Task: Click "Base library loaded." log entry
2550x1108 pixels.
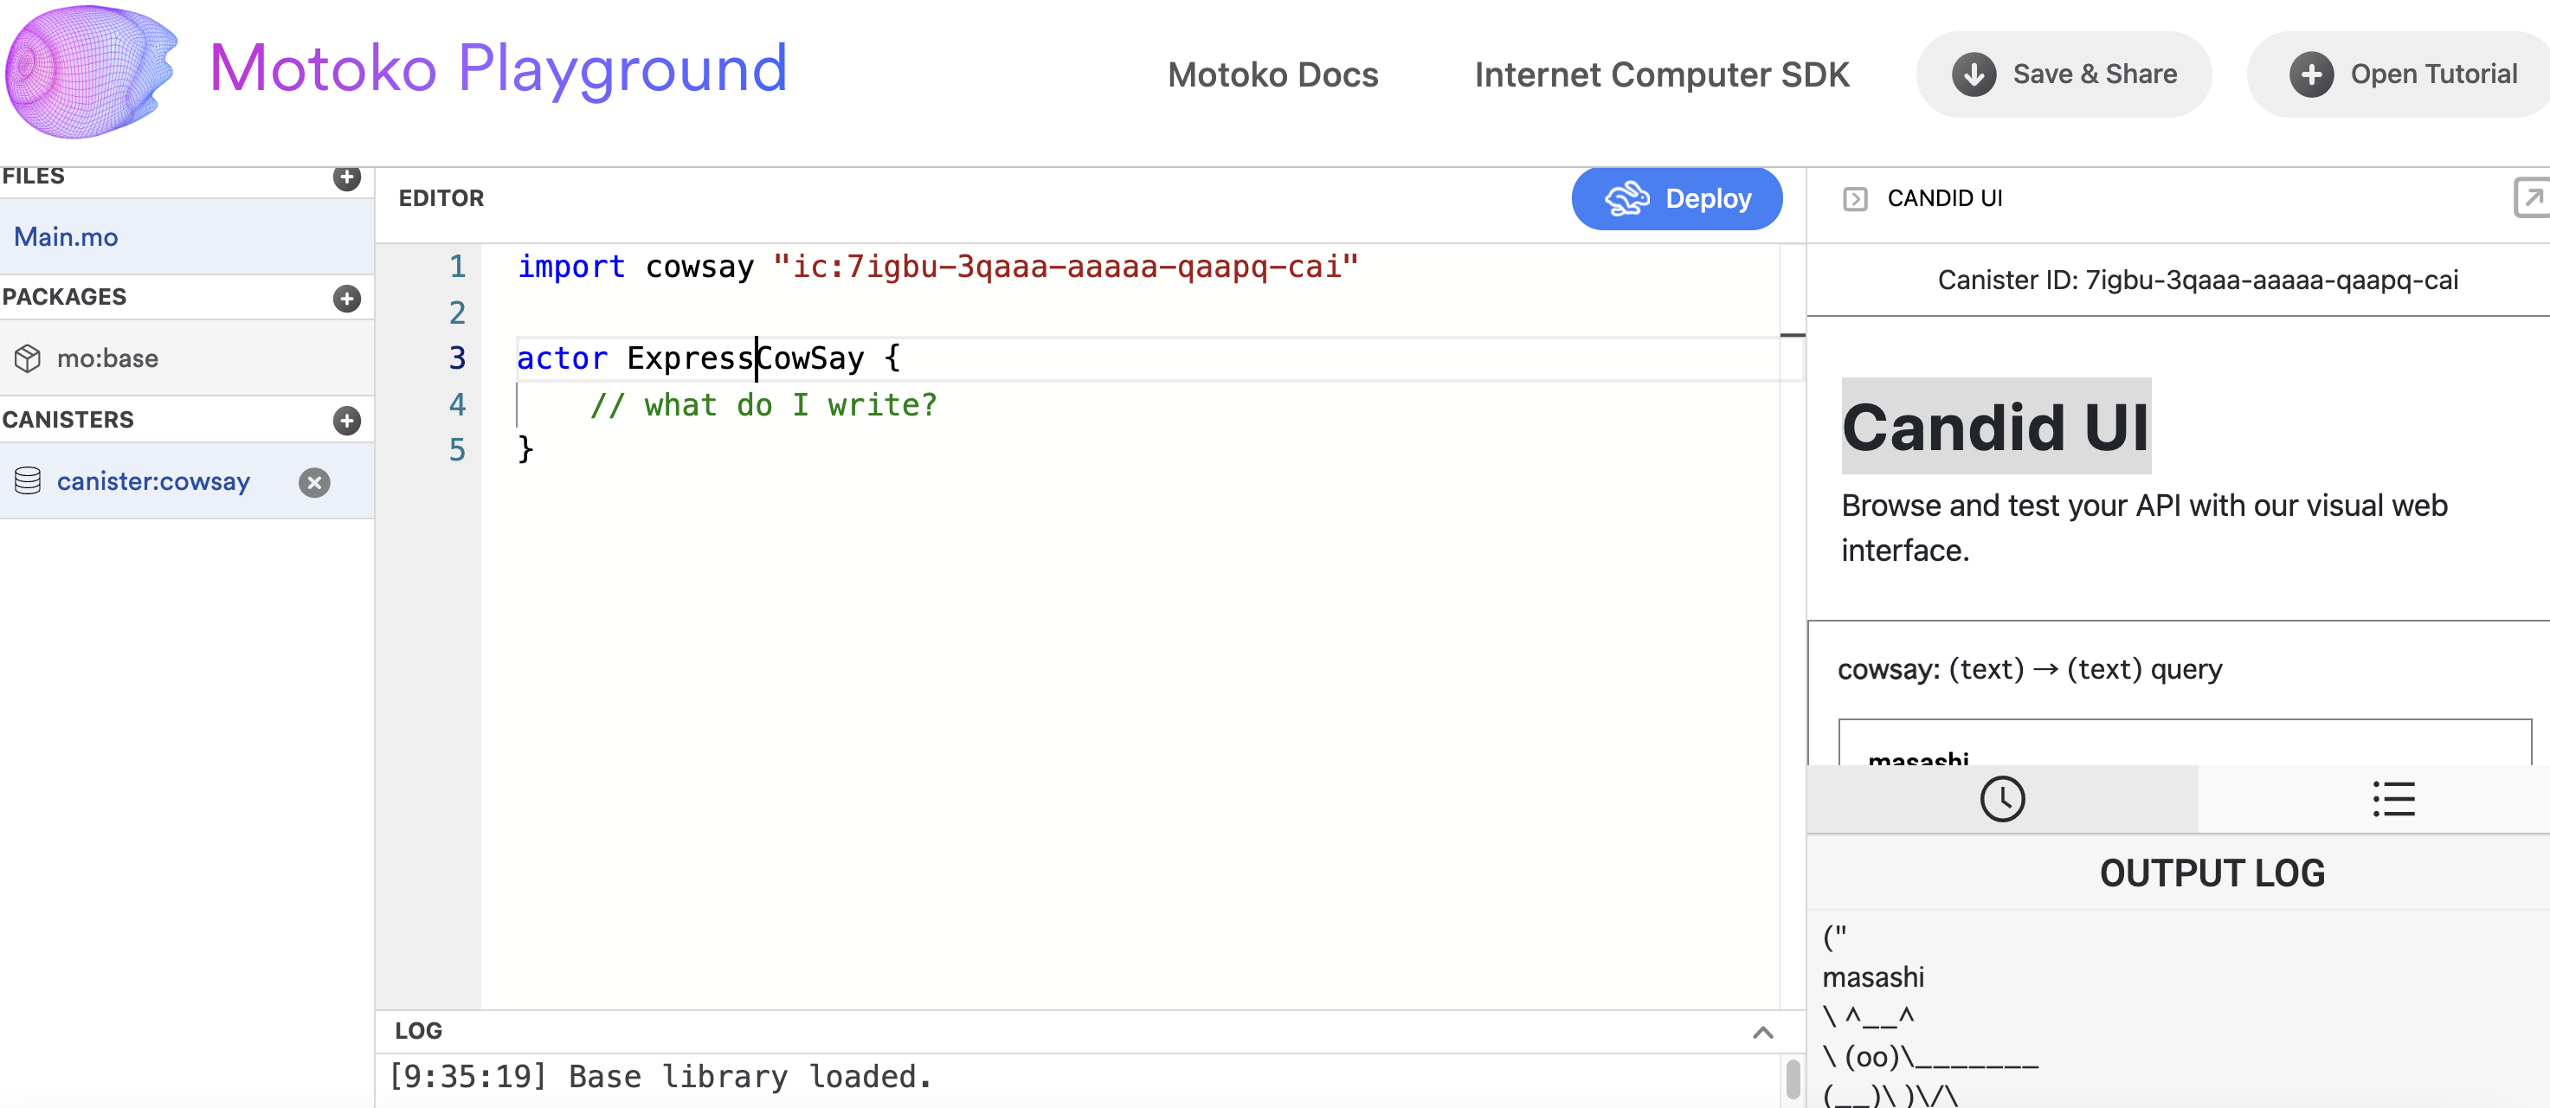Action: [750, 1078]
